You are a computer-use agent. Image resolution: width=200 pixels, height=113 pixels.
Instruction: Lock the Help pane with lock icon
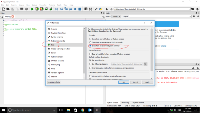point(194,16)
